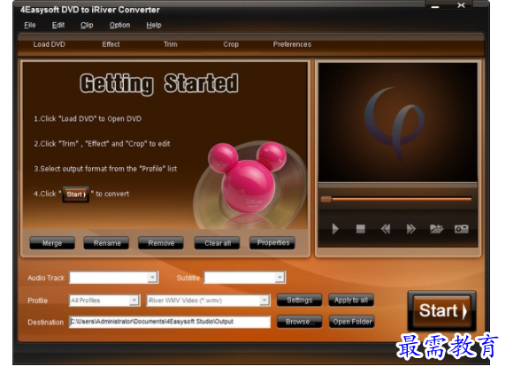506x374 pixels.
Task: Click the Properties button
Action: pyautogui.click(x=272, y=243)
